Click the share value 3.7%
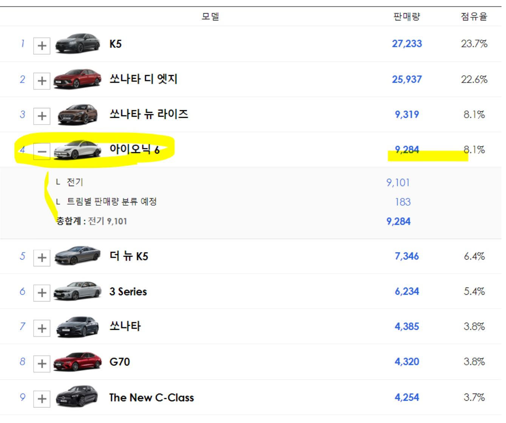The height and width of the screenshot is (423, 506). pos(474,397)
